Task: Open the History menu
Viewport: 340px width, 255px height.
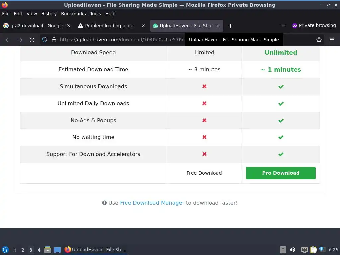Action: (x=49, y=14)
